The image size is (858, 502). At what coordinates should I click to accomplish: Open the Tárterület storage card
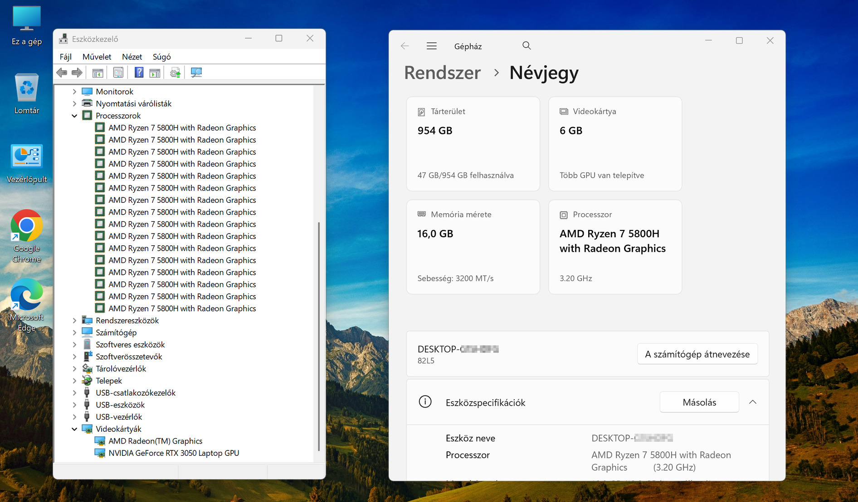(473, 143)
